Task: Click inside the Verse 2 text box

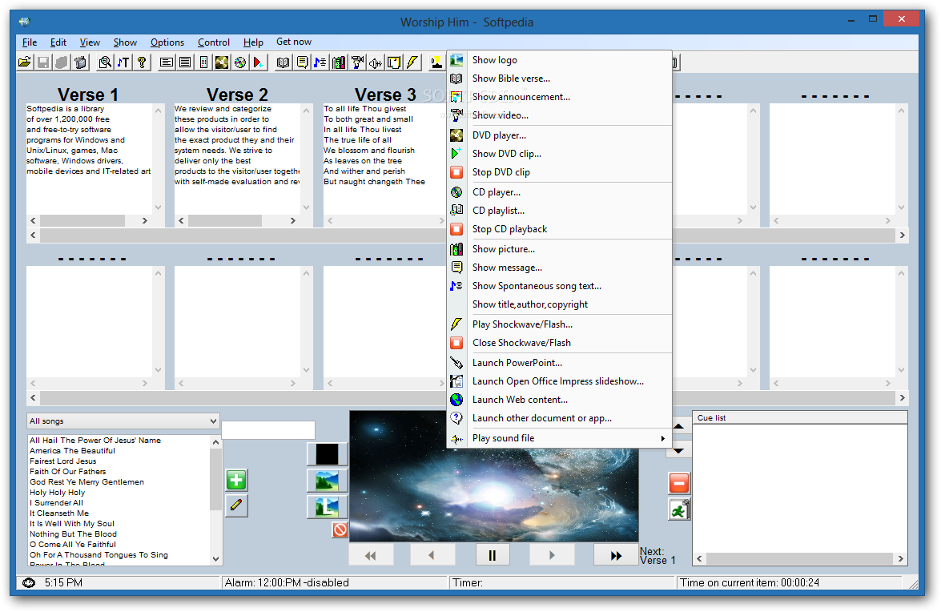Action: [x=237, y=159]
